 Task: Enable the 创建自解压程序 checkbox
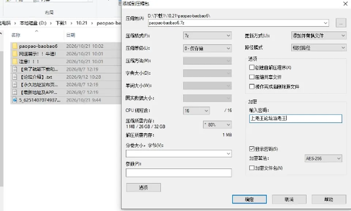point(252,67)
